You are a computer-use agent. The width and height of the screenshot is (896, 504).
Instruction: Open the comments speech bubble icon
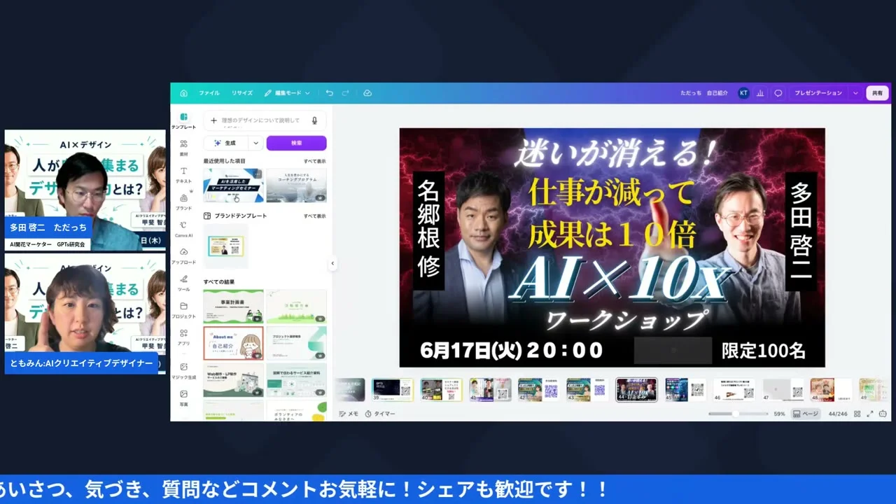pyautogui.click(x=778, y=93)
